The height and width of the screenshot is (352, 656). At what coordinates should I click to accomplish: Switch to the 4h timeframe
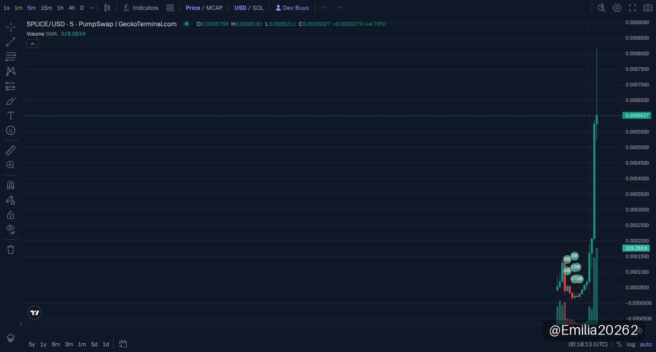tap(72, 8)
